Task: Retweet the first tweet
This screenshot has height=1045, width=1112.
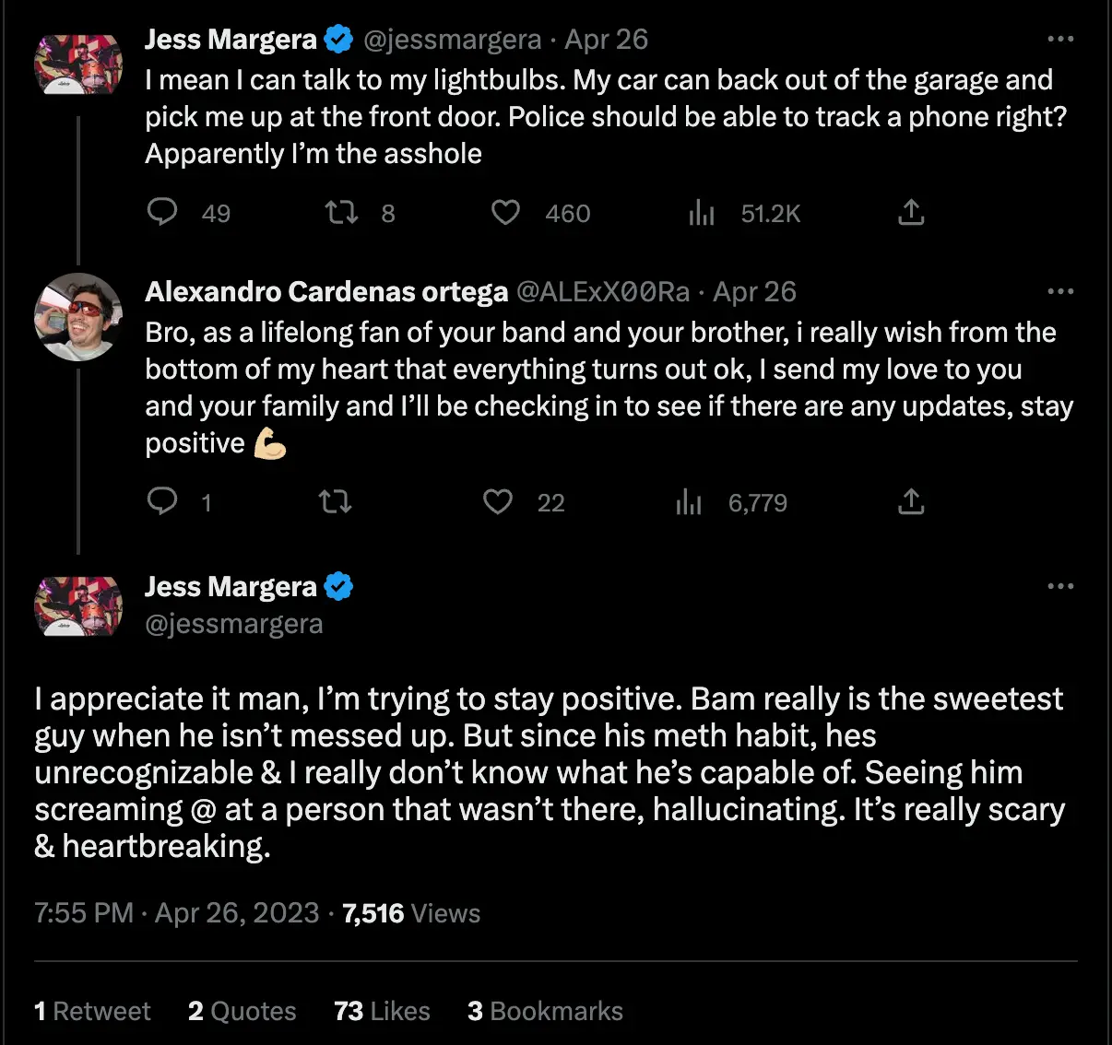Action: click(340, 213)
